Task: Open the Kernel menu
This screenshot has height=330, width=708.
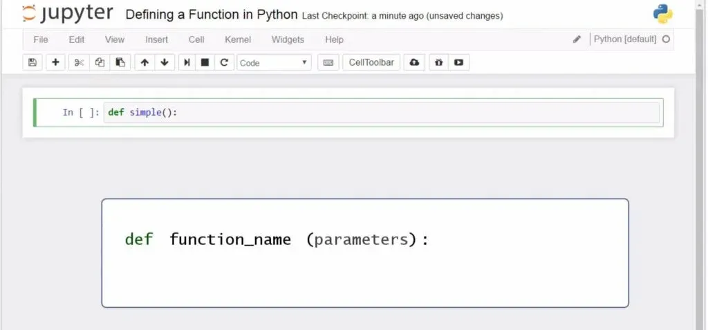Action: [x=238, y=39]
